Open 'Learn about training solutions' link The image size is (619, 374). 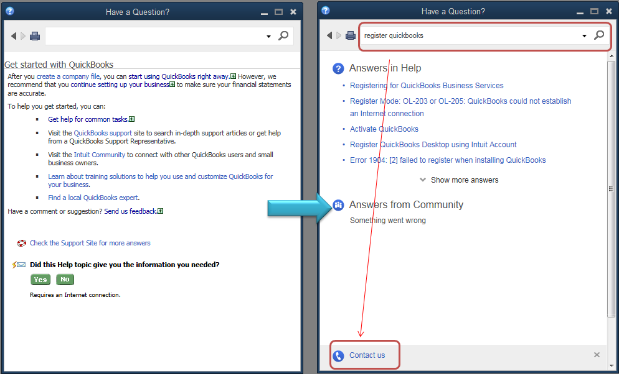tap(160, 180)
